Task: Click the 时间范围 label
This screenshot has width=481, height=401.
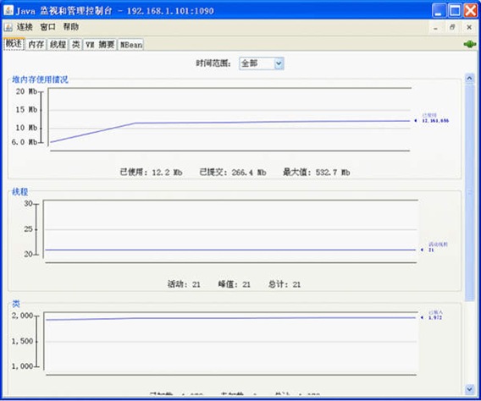Action: pyautogui.click(x=213, y=63)
